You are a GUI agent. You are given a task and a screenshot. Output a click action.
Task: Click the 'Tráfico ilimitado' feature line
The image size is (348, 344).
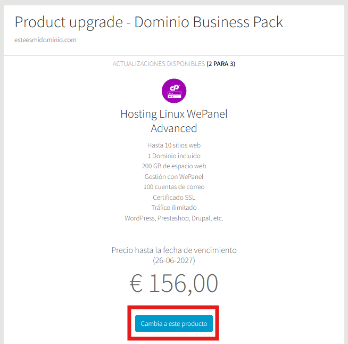pyautogui.click(x=174, y=208)
